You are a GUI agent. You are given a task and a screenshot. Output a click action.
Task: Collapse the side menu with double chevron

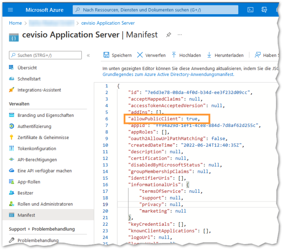point(88,56)
